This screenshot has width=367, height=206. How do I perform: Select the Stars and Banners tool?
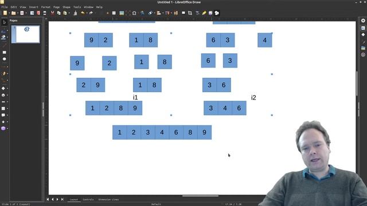point(3,122)
